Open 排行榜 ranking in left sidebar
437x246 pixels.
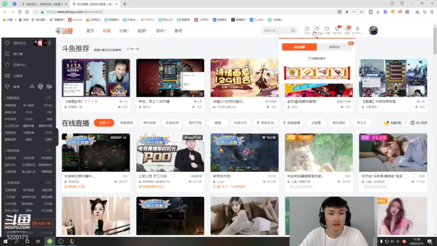tap(18, 54)
